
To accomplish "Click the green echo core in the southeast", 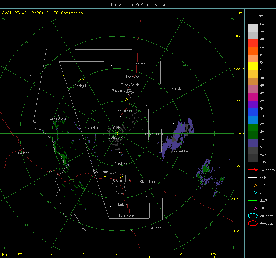I will [205, 168].
